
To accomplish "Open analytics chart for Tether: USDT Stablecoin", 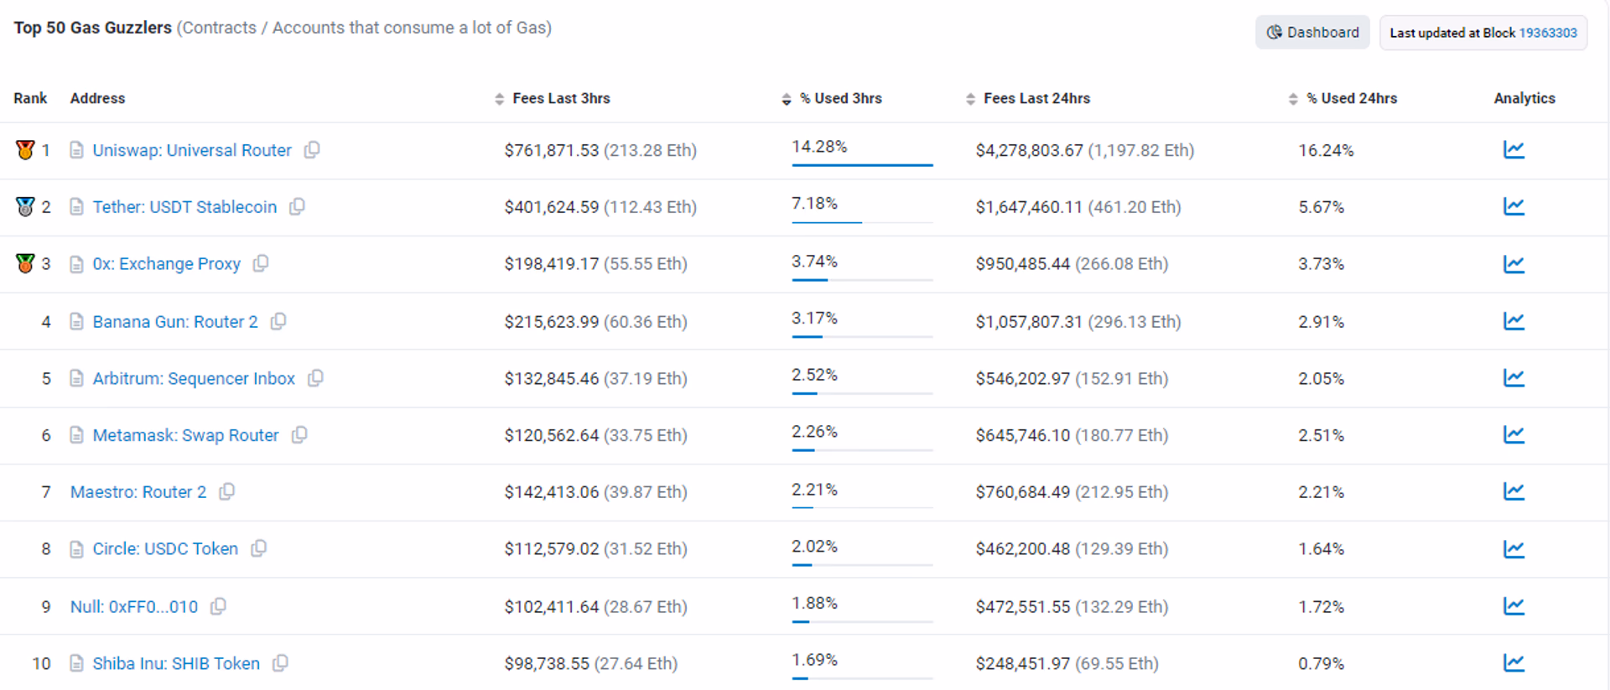I will (1514, 206).
